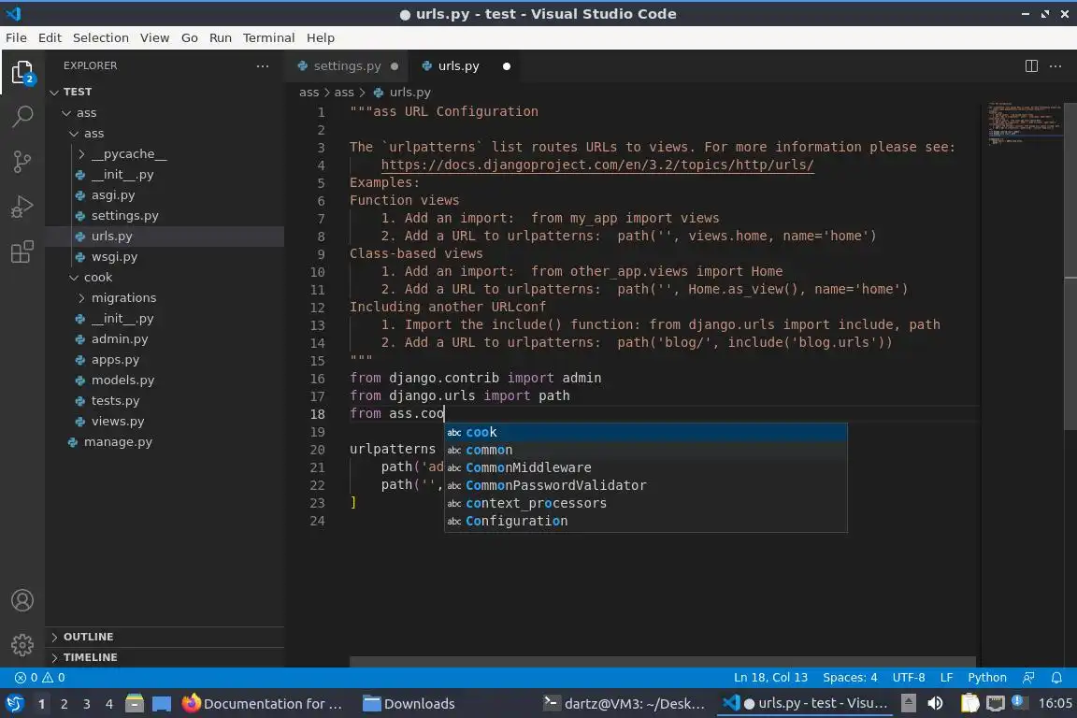
Task: Open wsgi.py file
Action: [x=165, y=257]
